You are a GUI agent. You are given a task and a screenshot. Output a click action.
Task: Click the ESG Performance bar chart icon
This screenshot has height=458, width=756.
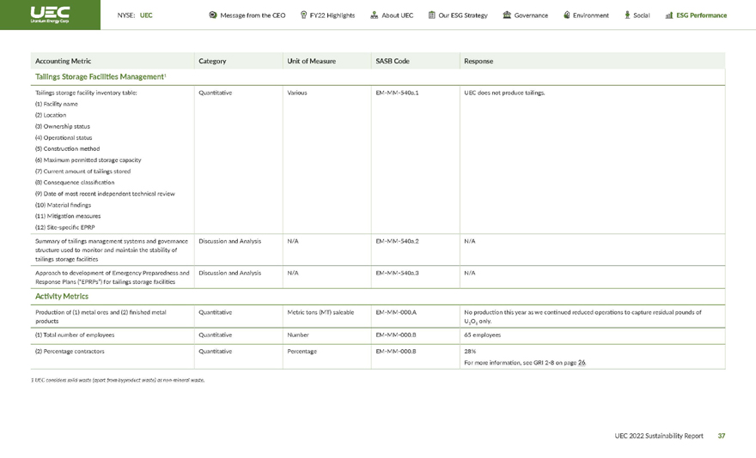pos(668,15)
